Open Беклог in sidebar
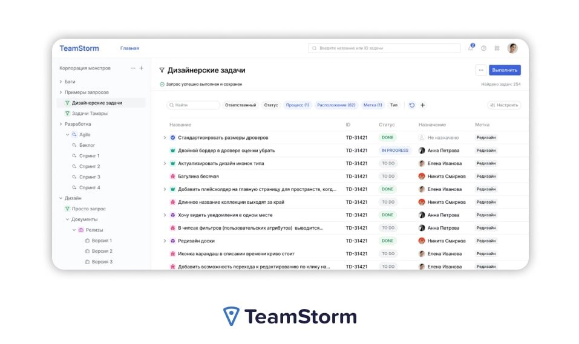The height and width of the screenshot is (344, 579). [87, 145]
